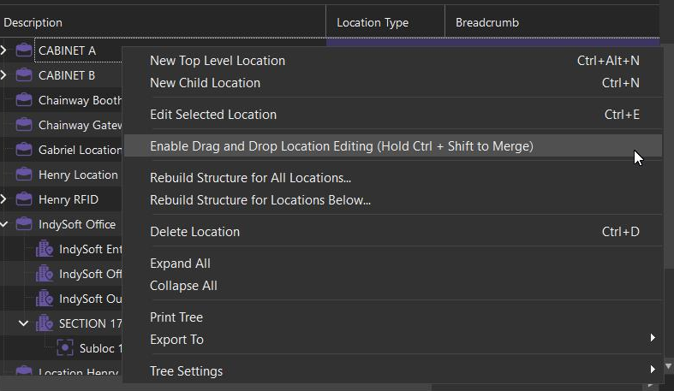Collapse the SECTION 17 tree node
The height and width of the screenshot is (391, 674).
[24, 323]
